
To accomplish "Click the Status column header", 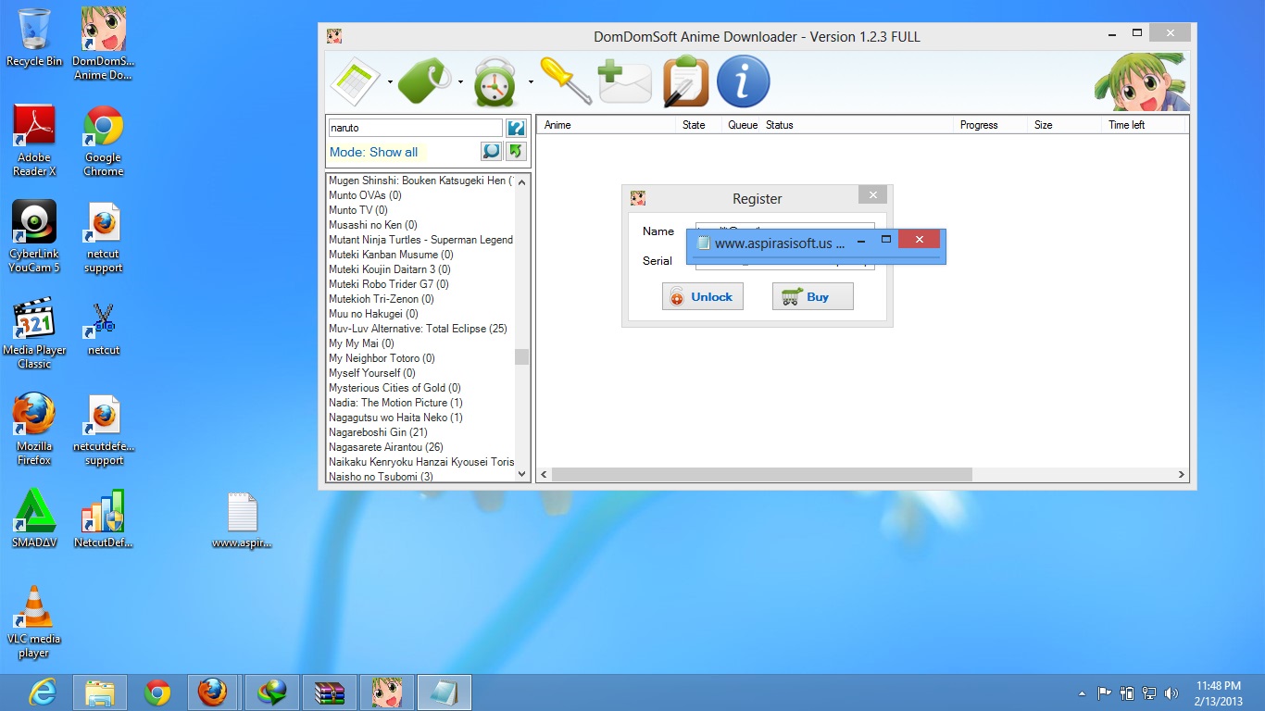I will point(858,125).
